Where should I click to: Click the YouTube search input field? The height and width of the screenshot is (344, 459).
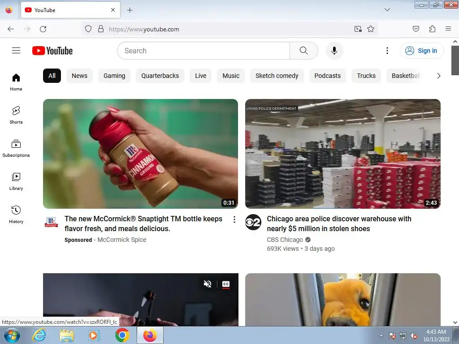pos(204,51)
